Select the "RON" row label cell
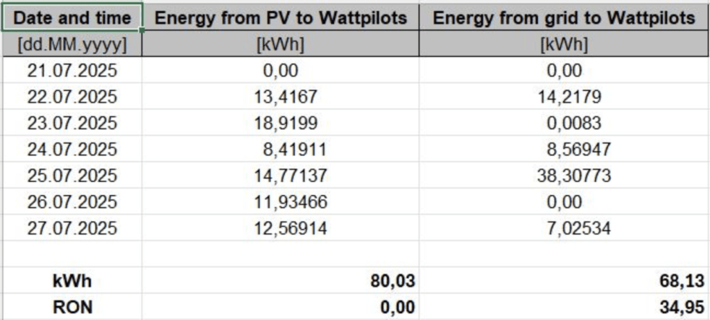710x320 pixels. point(72,306)
